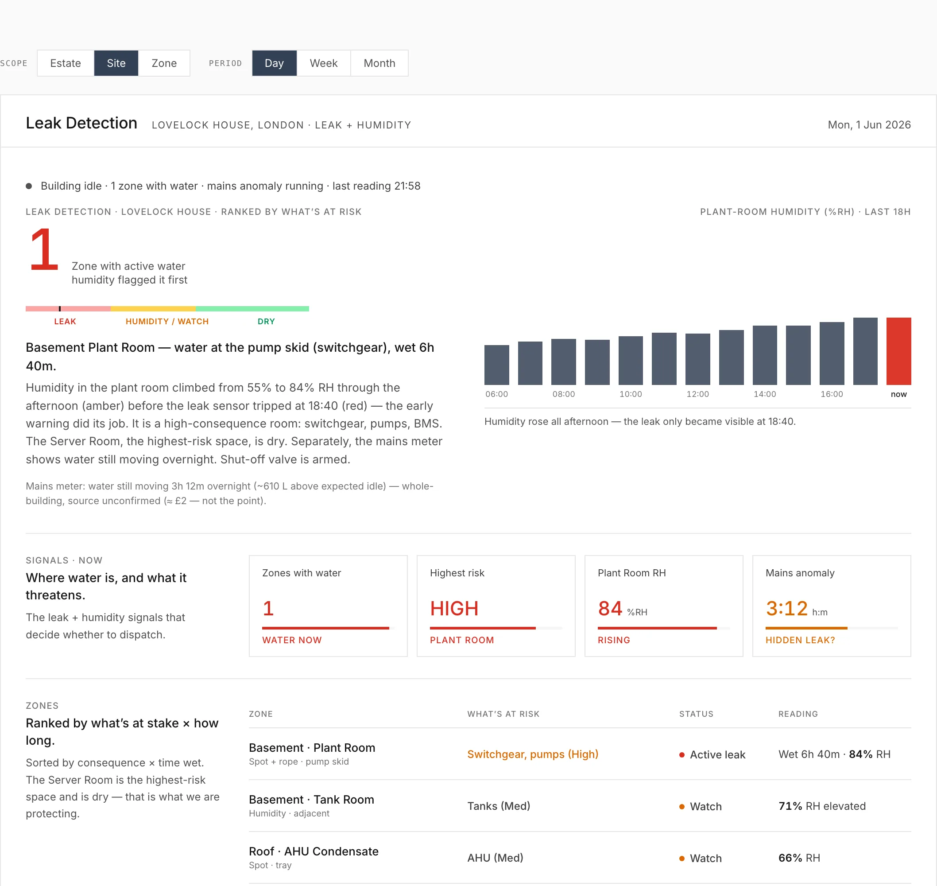937x886 pixels.
Task: Select the Site scope
Action: (116, 63)
